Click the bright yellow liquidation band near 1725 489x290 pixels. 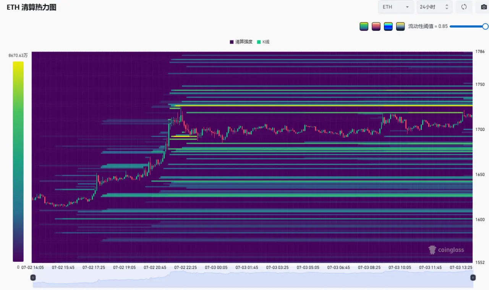323,106
